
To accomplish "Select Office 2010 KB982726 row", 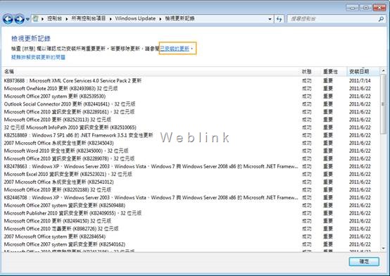I will pyautogui.click(x=191, y=229).
